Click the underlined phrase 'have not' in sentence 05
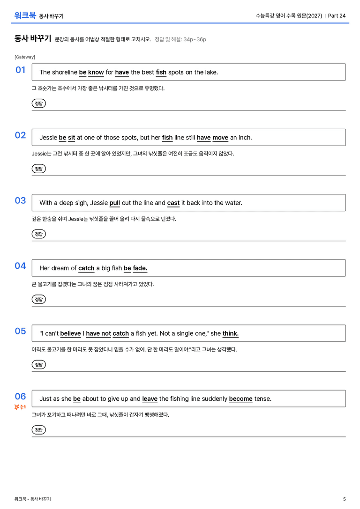 [x=98, y=333]
